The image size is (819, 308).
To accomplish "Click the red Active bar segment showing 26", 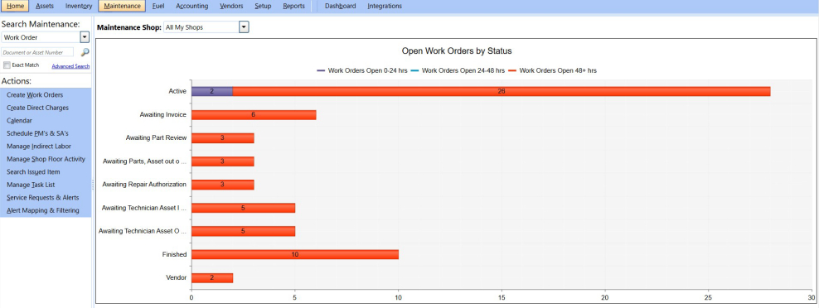I will click(502, 91).
